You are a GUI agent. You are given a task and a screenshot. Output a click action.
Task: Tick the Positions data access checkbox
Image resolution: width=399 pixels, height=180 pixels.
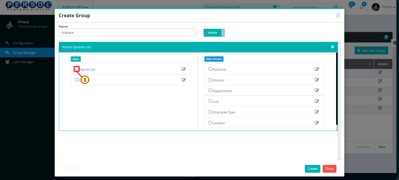point(210,69)
